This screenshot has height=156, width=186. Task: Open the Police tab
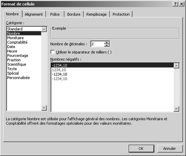(55, 14)
